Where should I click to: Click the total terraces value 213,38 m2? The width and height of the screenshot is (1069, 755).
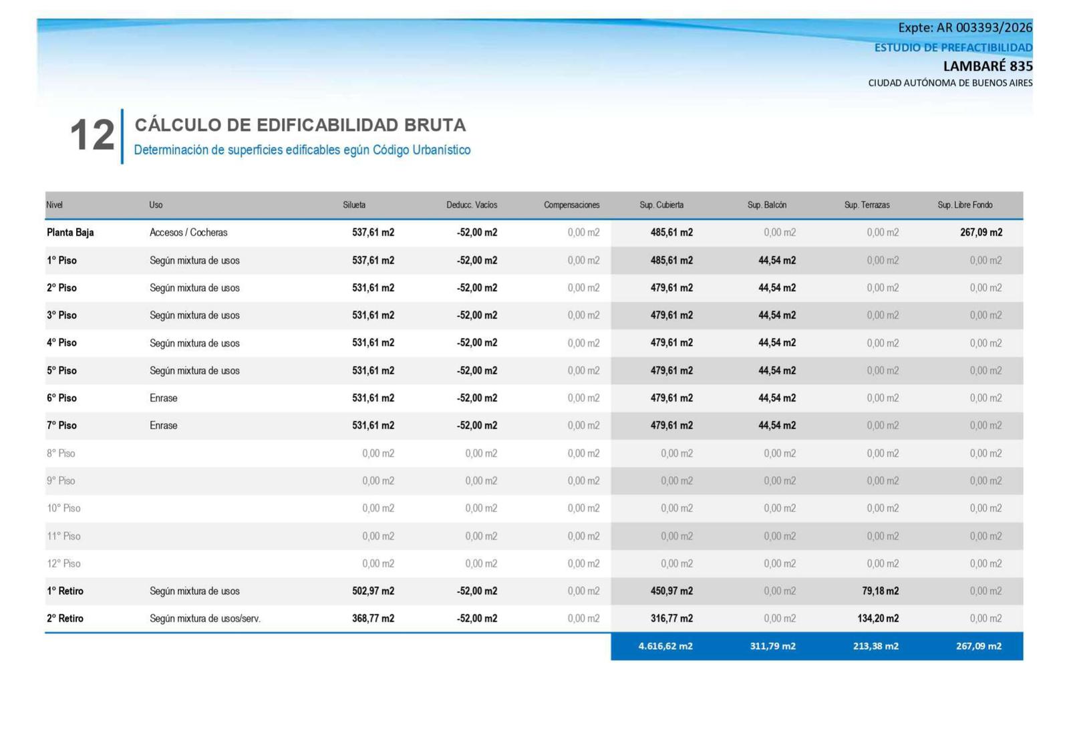(876, 646)
